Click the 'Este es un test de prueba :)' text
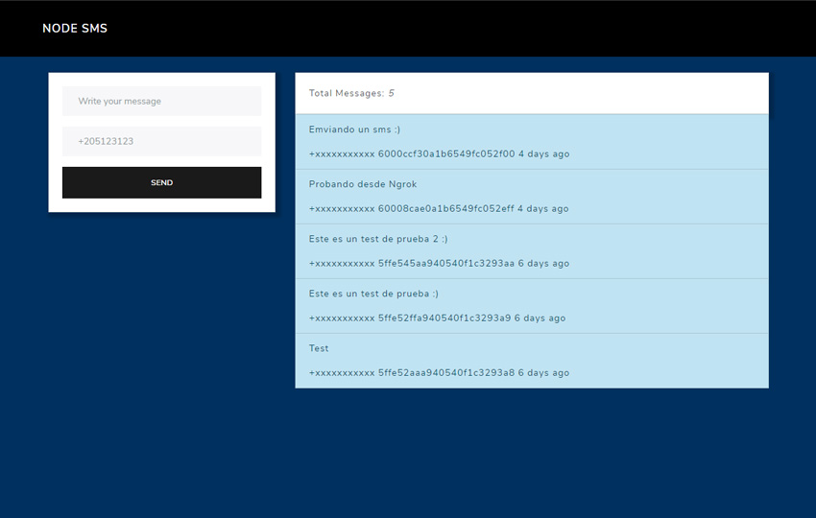Screen dimensions: 816x518 pos(373,294)
